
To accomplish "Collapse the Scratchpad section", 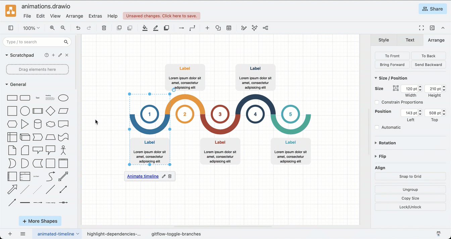I will click(x=7, y=55).
